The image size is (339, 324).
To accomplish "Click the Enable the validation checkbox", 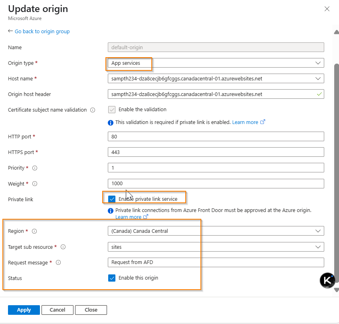I will (x=112, y=109).
